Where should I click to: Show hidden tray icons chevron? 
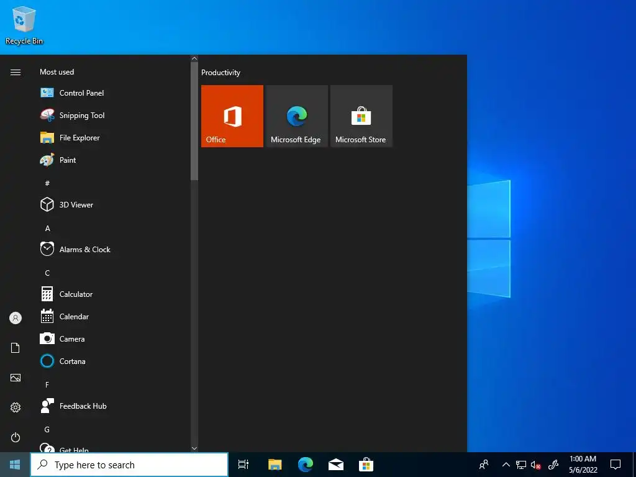click(x=506, y=465)
